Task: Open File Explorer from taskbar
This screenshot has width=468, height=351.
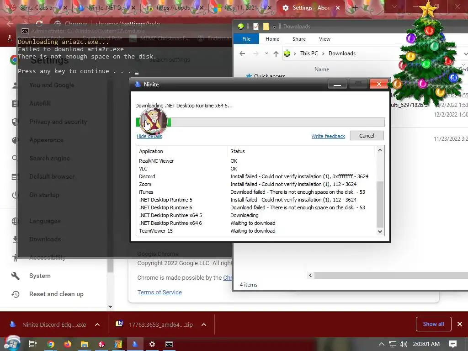Action: point(85,344)
